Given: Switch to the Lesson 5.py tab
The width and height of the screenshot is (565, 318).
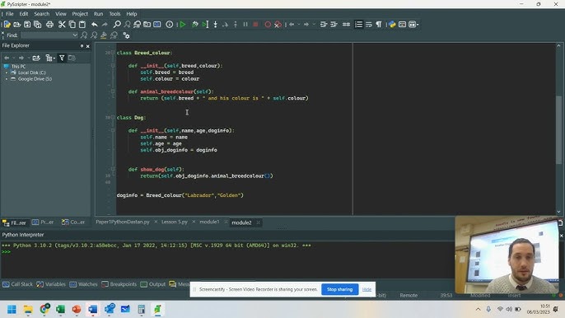Looking at the screenshot, I should 175,222.
